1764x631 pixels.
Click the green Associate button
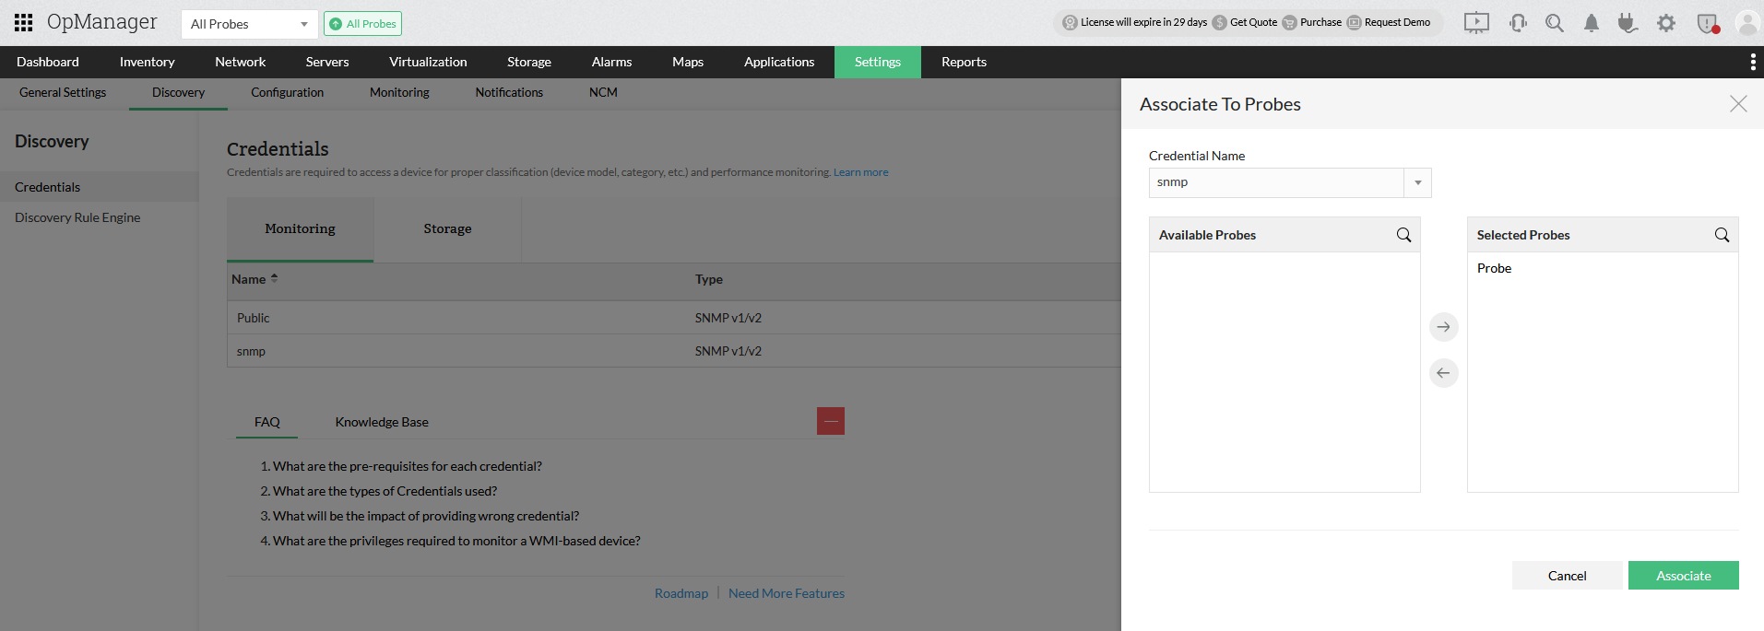point(1683,576)
